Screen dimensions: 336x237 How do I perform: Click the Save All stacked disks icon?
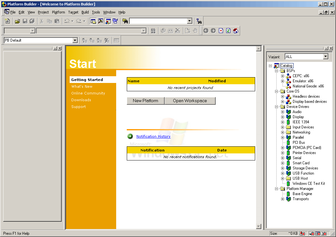pos(32,21)
